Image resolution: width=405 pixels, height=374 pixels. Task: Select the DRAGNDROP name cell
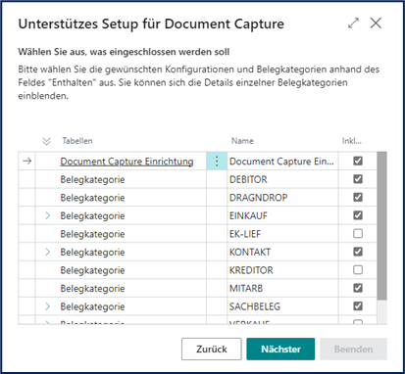pyautogui.click(x=282, y=198)
